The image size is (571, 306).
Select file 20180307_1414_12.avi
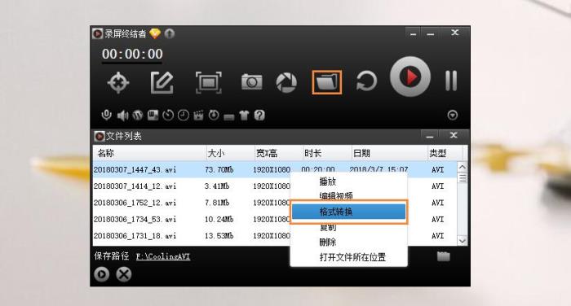[135, 186]
